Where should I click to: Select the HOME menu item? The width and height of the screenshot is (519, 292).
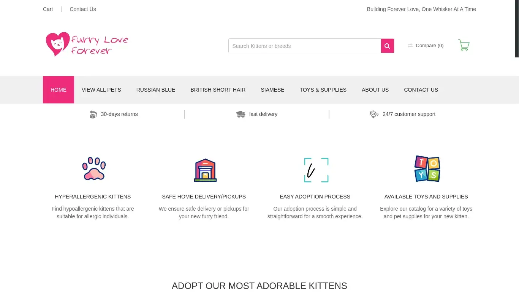point(59,90)
